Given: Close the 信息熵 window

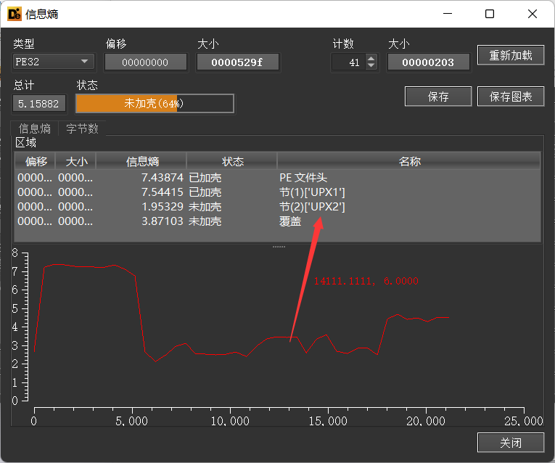Looking at the screenshot, I should tap(532, 14).
